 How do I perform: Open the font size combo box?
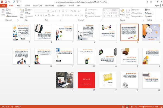coord(49,11)
